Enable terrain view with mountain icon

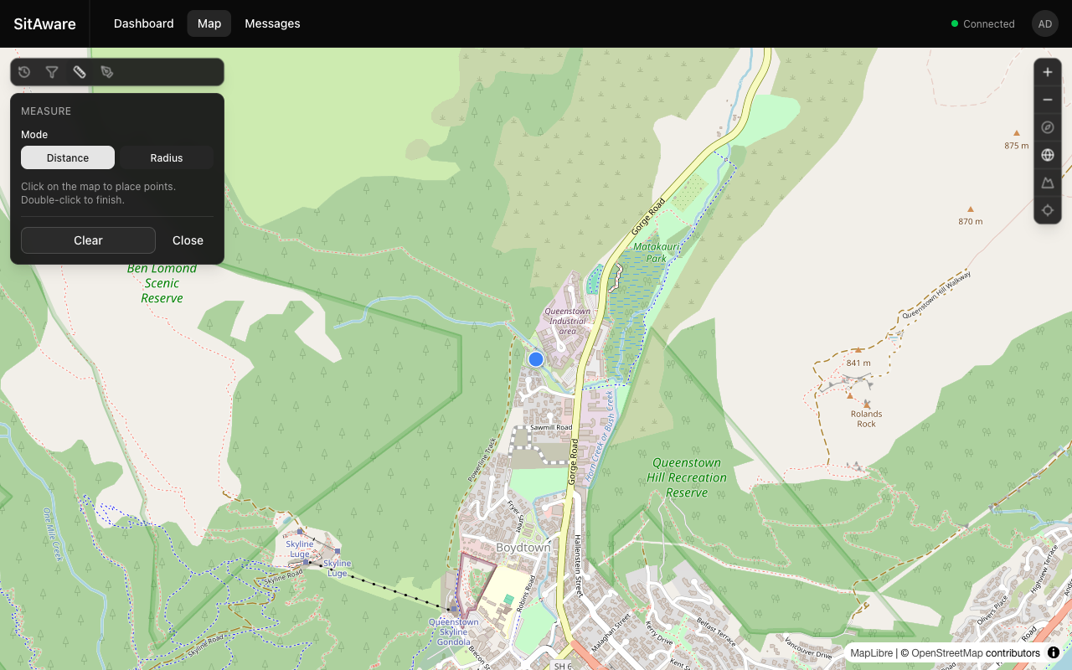[1048, 183]
